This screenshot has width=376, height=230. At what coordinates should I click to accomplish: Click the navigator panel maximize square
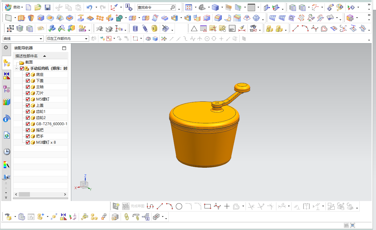tap(64, 48)
